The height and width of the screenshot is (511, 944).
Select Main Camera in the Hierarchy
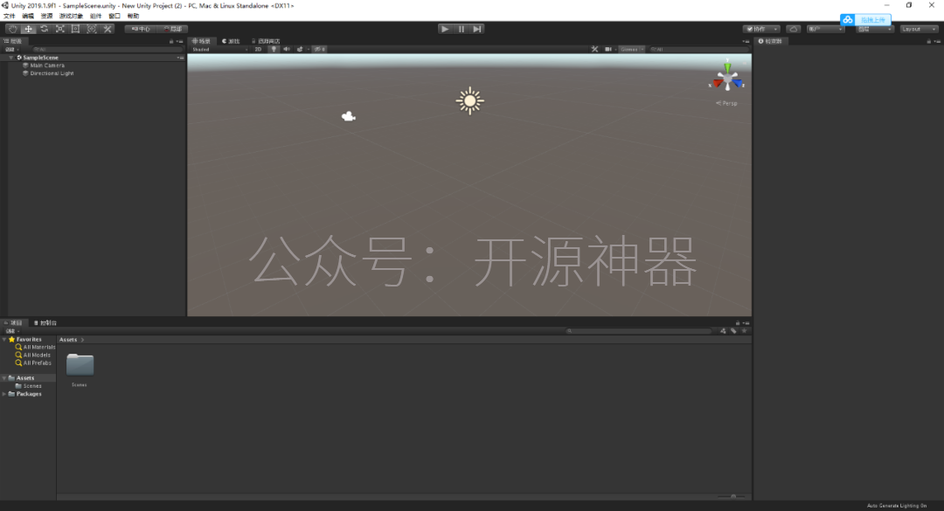[47, 66]
